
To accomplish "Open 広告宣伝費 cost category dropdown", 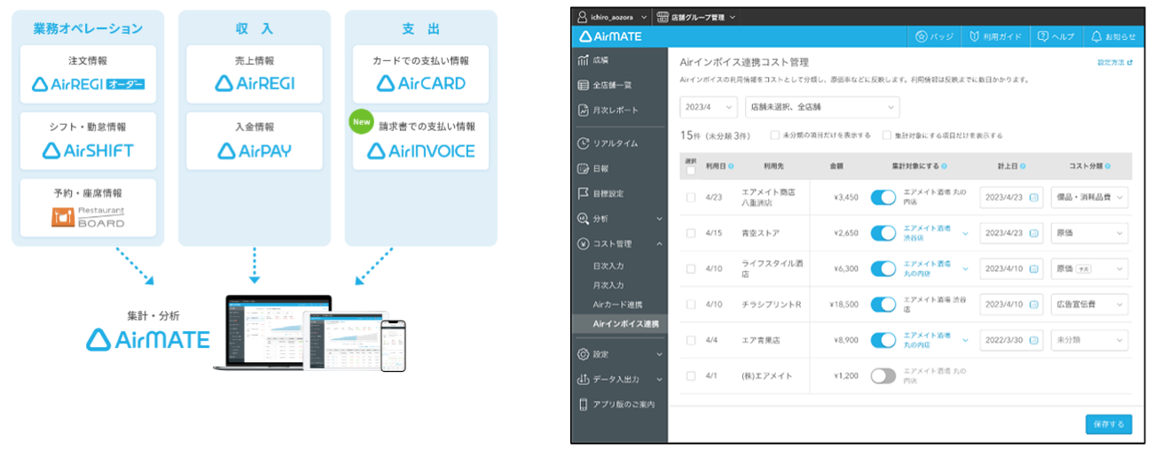I will [1089, 304].
